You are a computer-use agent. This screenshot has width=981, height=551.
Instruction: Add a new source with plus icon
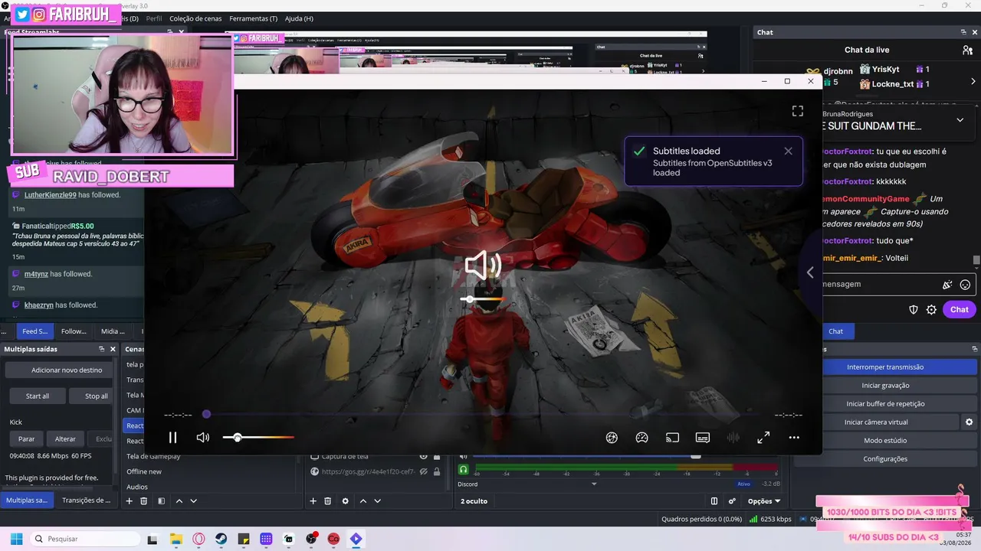point(313,501)
